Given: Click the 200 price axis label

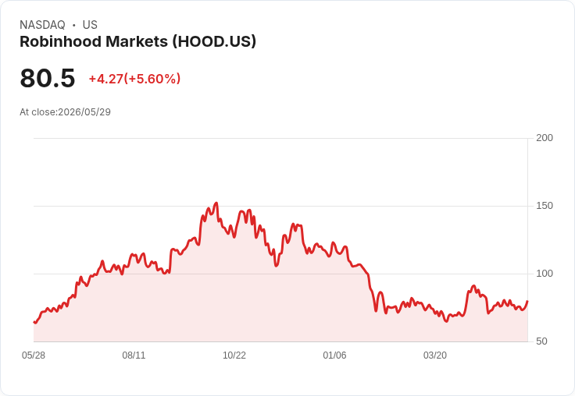Looking at the screenshot, I should 545,138.
